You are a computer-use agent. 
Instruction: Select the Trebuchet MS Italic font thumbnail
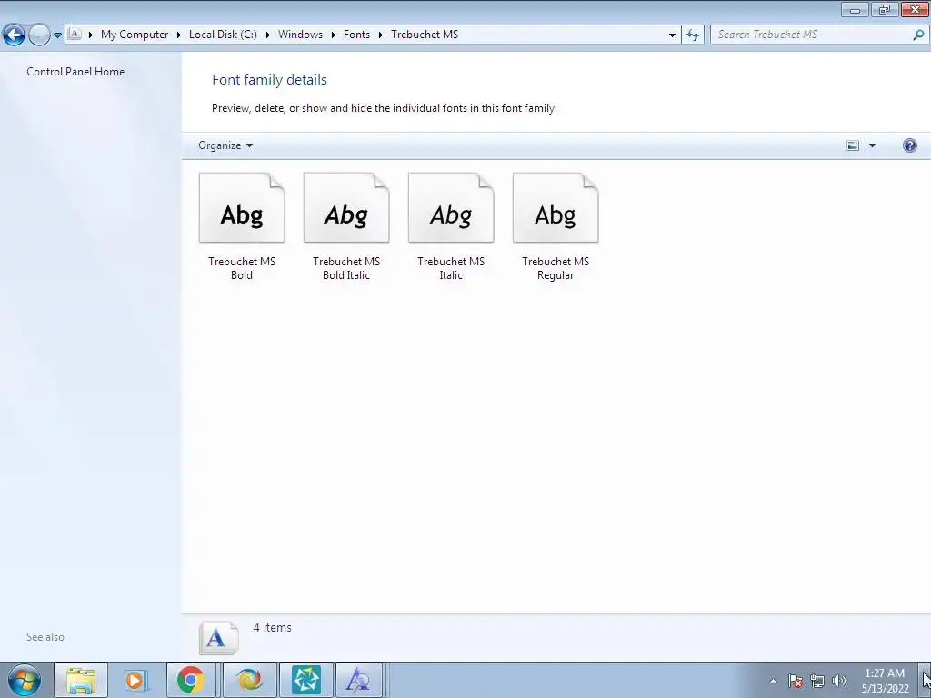(x=451, y=208)
